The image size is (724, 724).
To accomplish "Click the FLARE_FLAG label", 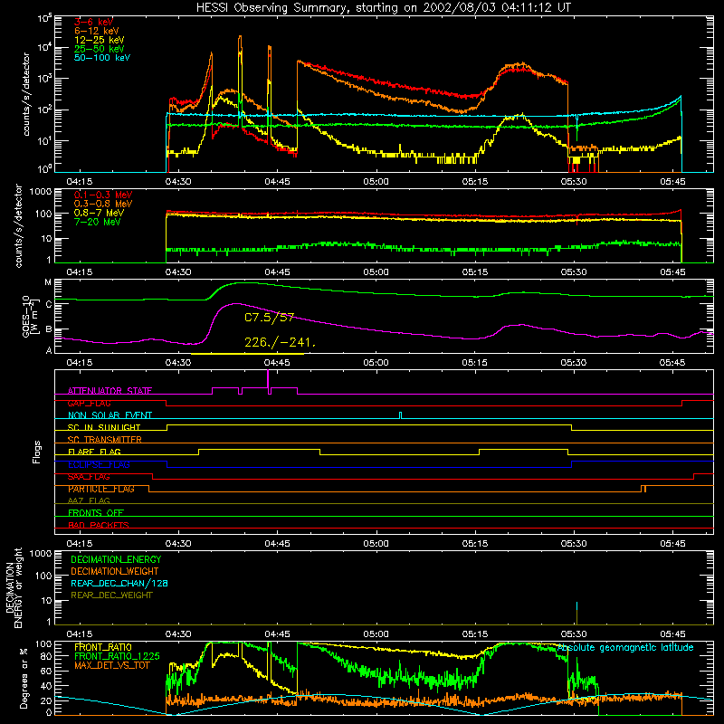I will [94, 452].
